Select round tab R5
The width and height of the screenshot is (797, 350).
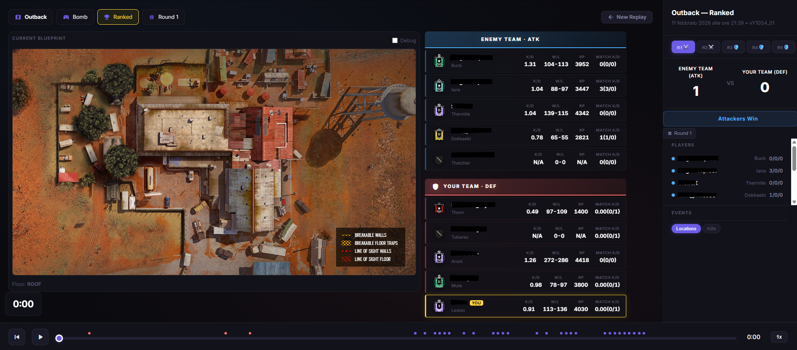[x=783, y=47]
